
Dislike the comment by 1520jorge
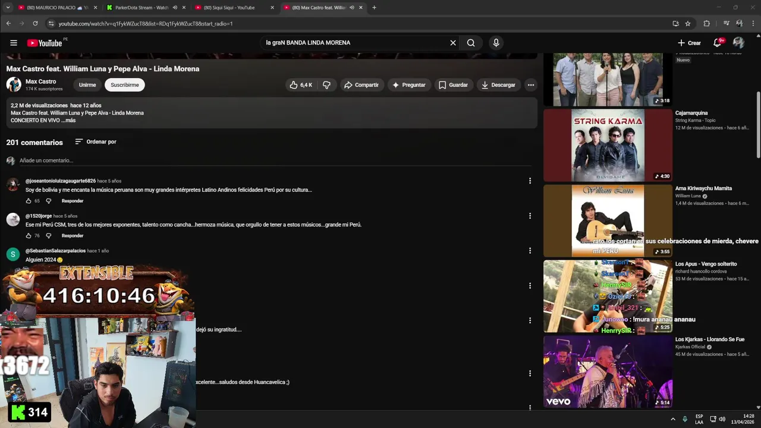[x=49, y=235]
